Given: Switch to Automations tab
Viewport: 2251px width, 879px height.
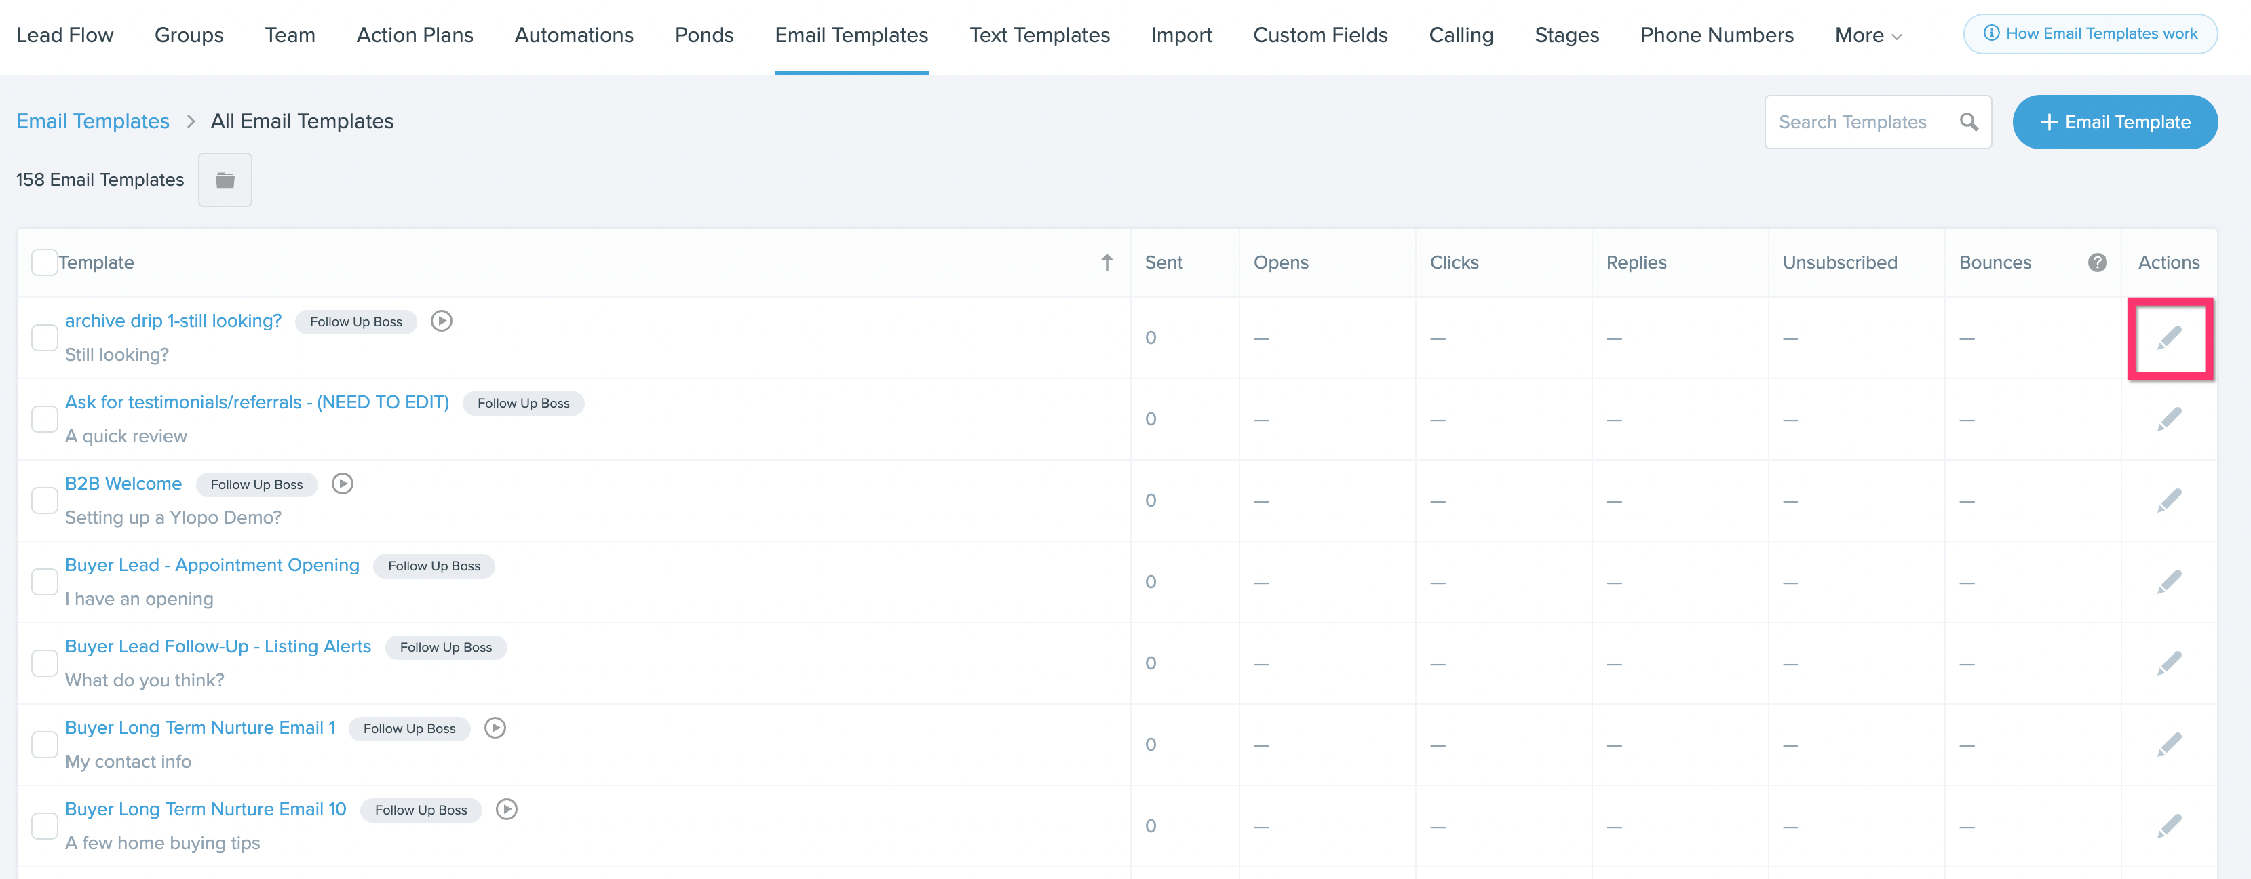Looking at the screenshot, I should 574,36.
